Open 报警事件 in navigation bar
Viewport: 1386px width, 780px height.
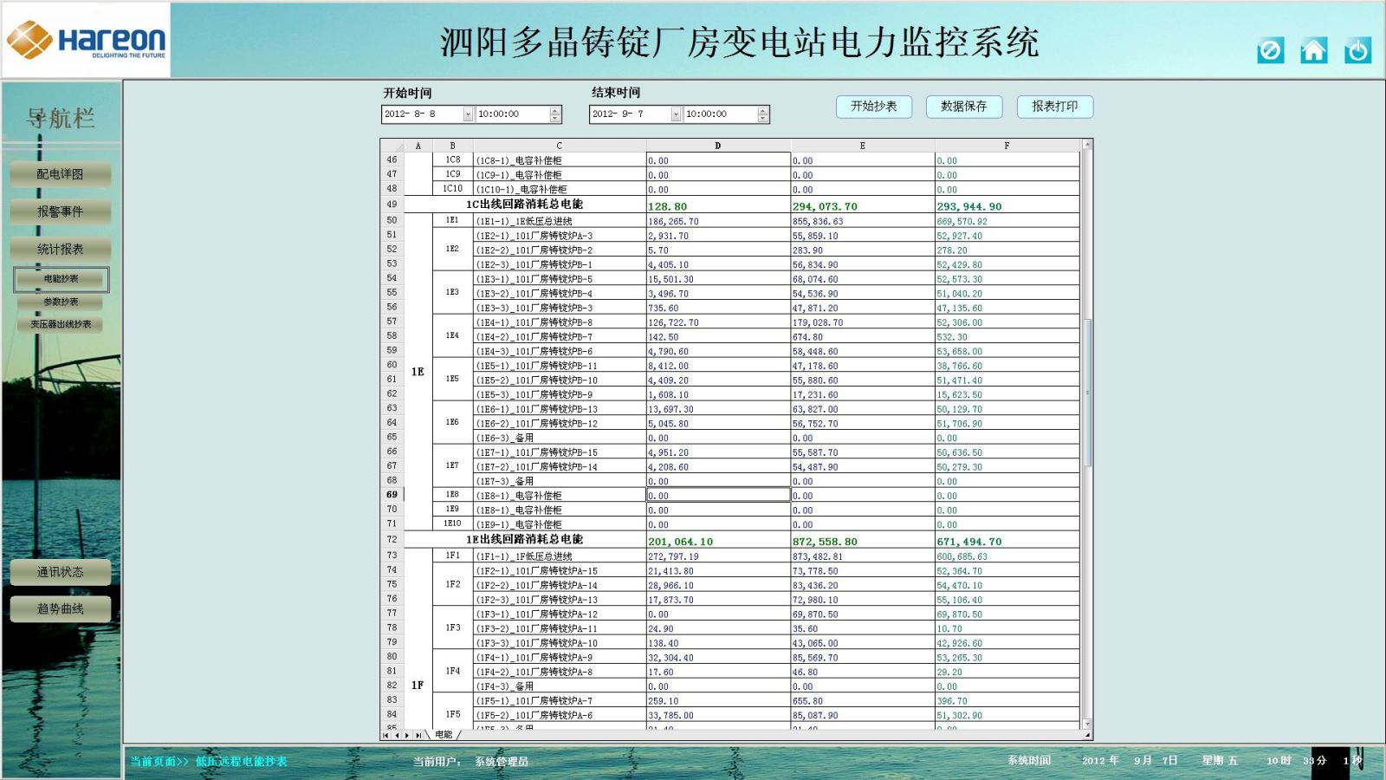point(60,211)
